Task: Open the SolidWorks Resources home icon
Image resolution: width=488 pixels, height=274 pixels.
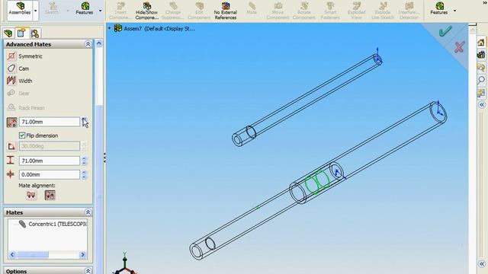Action: pyautogui.click(x=481, y=43)
